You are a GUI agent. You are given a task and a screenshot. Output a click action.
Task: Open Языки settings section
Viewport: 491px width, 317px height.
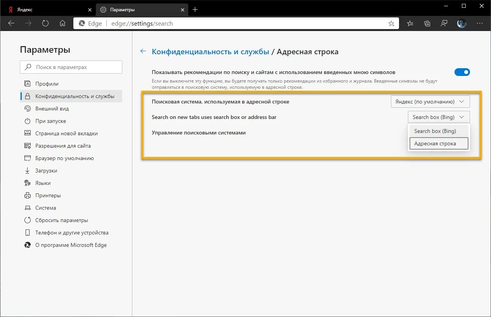coord(71,183)
